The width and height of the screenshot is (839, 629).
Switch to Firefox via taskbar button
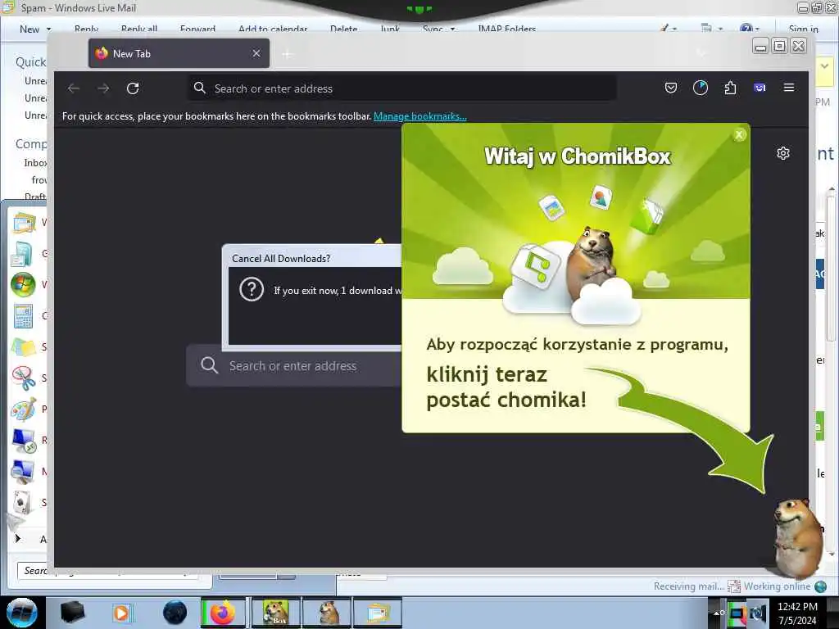click(223, 613)
